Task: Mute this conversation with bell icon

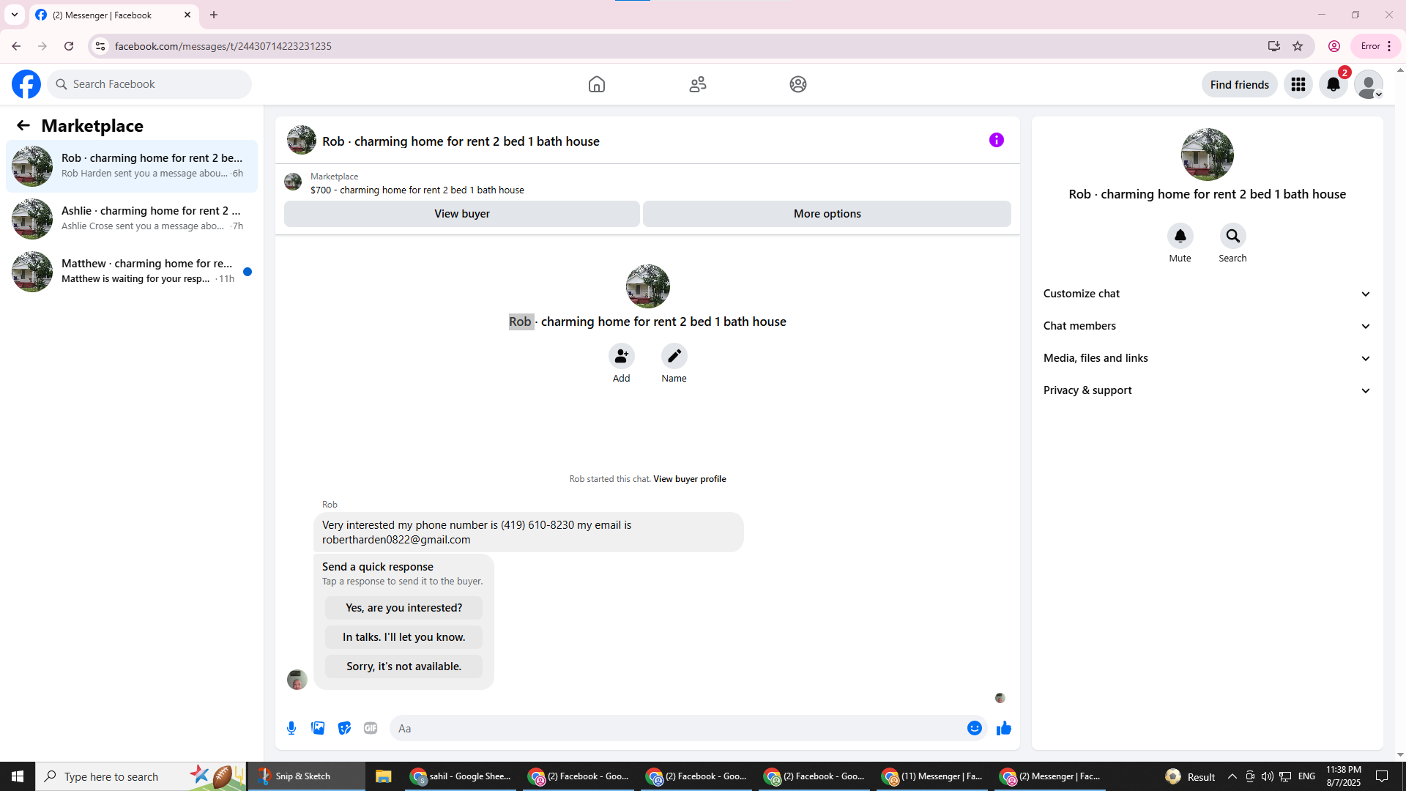Action: point(1180,236)
